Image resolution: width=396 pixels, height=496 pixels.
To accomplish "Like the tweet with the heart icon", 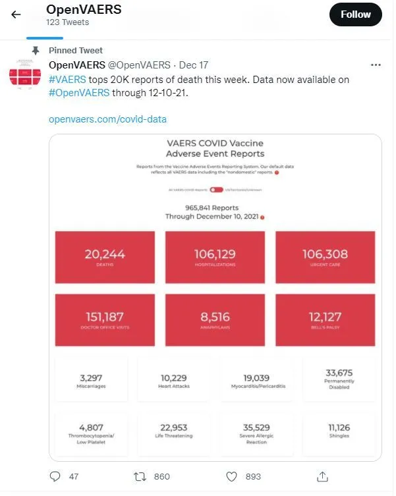I will click(231, 476).
